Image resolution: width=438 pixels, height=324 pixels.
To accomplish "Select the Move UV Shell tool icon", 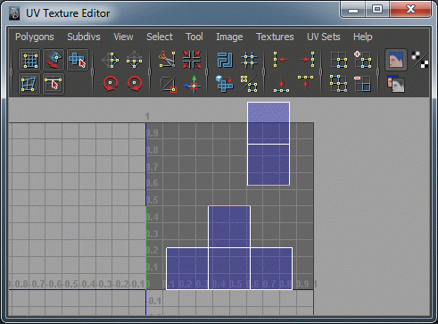I will tap(78, 60).
